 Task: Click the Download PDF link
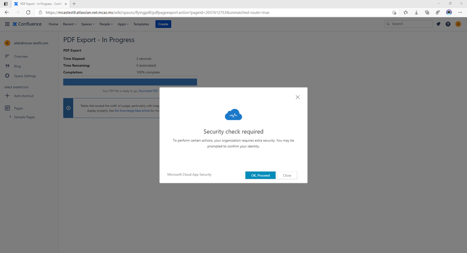[148, 91]
